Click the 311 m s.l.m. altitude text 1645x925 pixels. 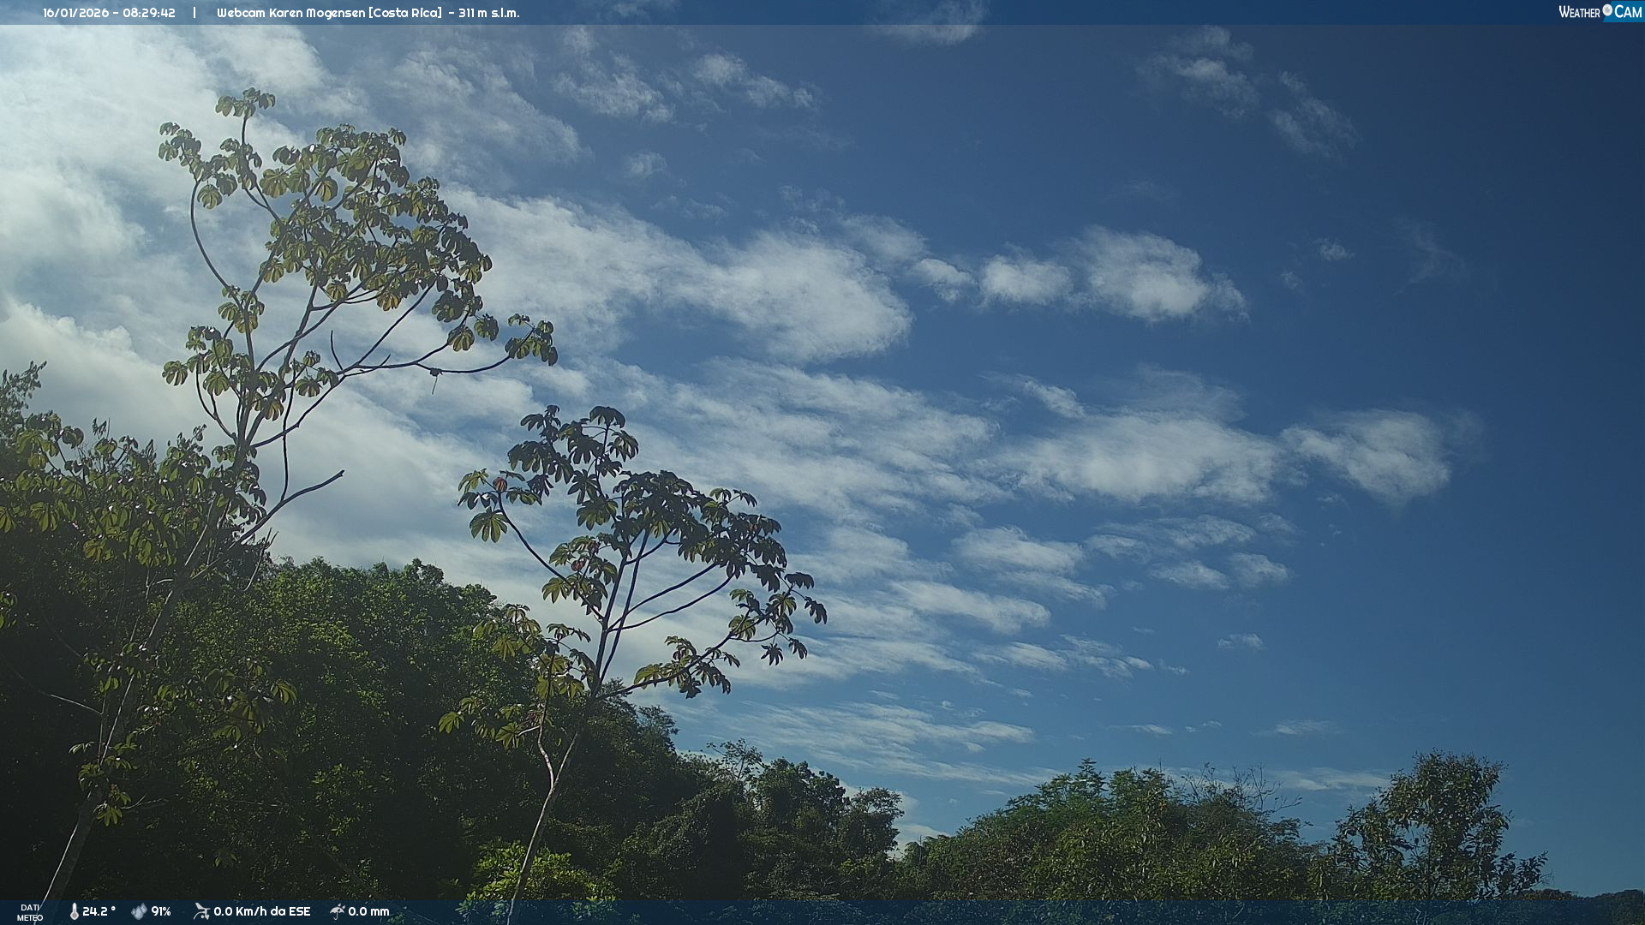[x=488, y=13]
